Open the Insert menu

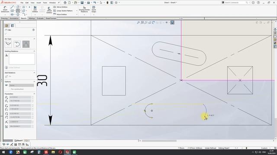39,3
